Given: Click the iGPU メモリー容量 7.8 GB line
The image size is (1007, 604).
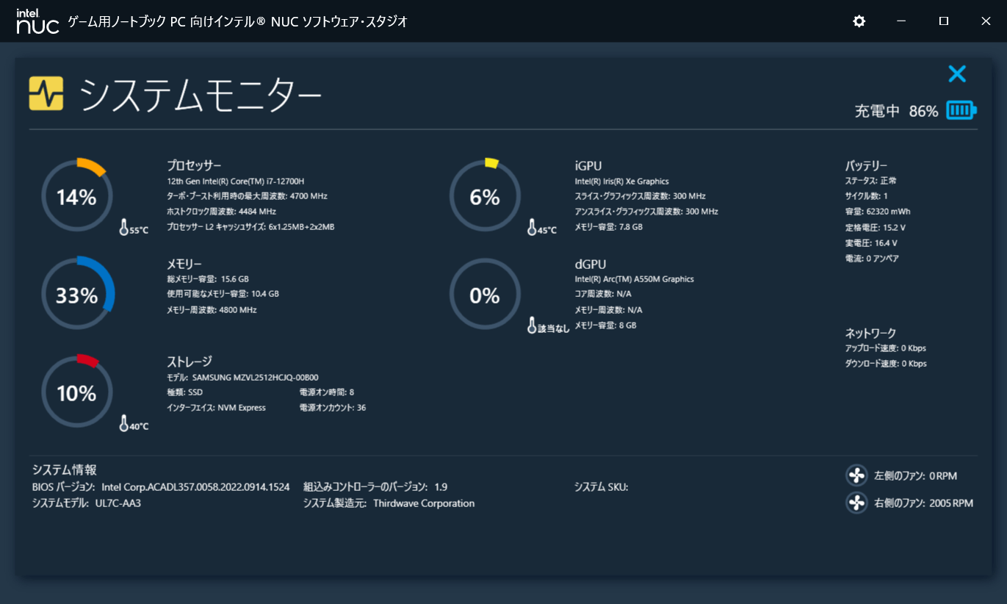Looking at the screenshot, I should click(x=608, y=227).
